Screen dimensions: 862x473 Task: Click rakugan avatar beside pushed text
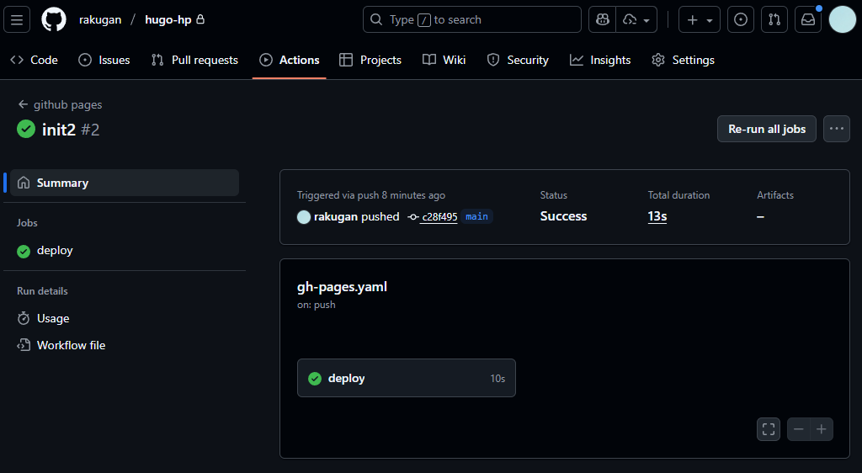point(304,217)
